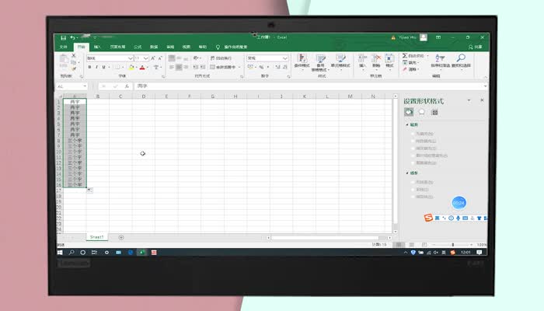Switch to the Insert ribbon tab
This screenshot has height=311, width=544.
97,47
